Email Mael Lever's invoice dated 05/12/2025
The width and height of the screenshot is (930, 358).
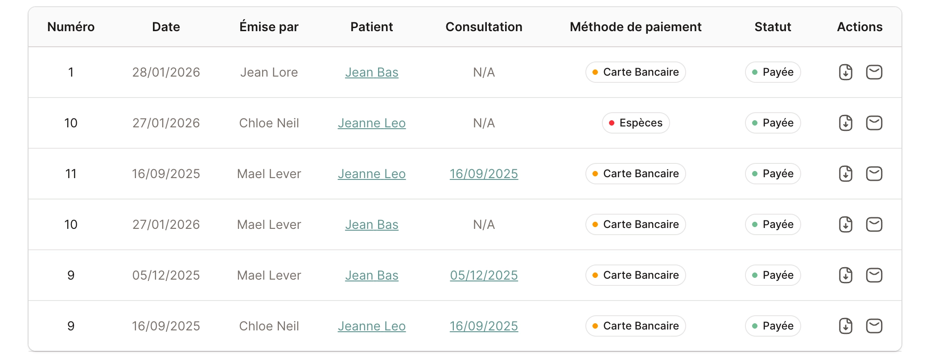[874, 275]
